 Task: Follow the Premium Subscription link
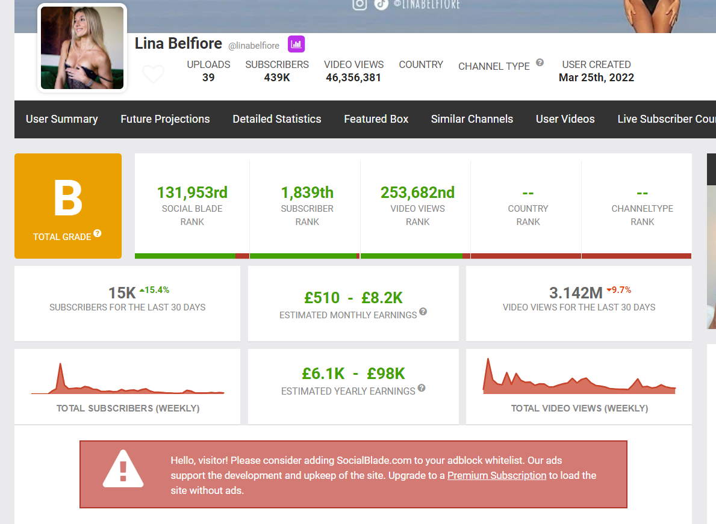coord(497,475)
